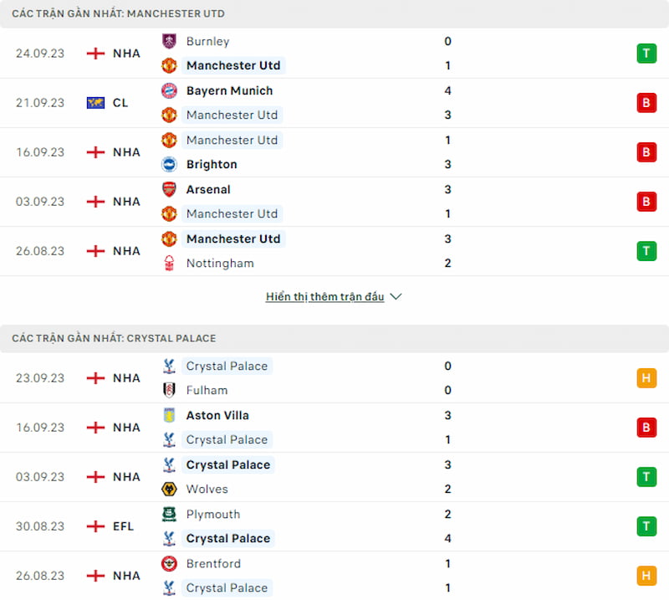Click the Brentford bee logo
669x600 pixels.
[169, 564]
